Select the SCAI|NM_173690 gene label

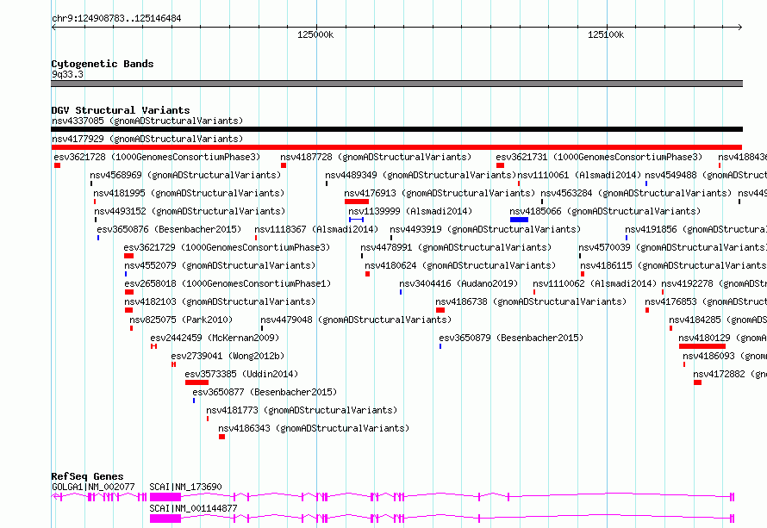tap(185, 487)
